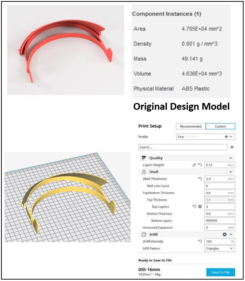Click the Layer Height value field
245x281 pixels.
click(x=220, y=165)
